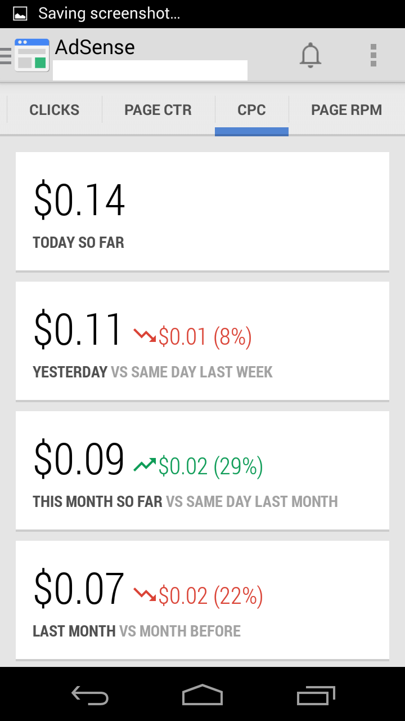Tap the Android back button
The image size is (405, 721).
[x=90, y=695]
